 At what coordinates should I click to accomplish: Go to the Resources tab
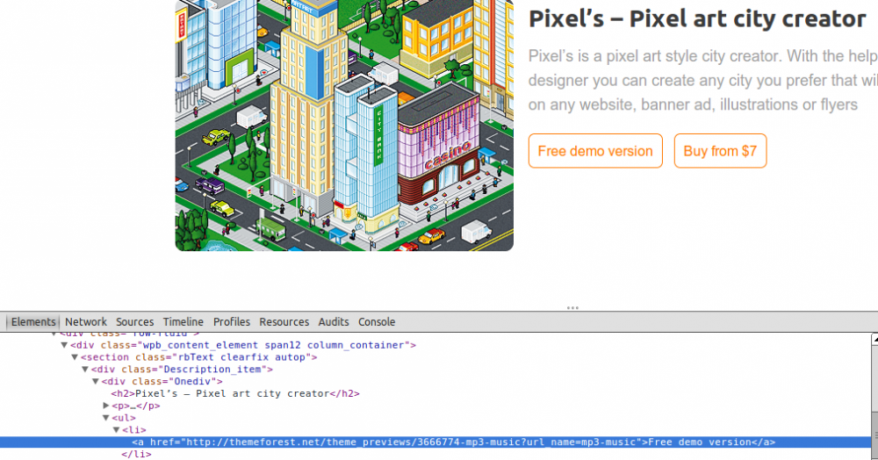[x=284, y=322]
